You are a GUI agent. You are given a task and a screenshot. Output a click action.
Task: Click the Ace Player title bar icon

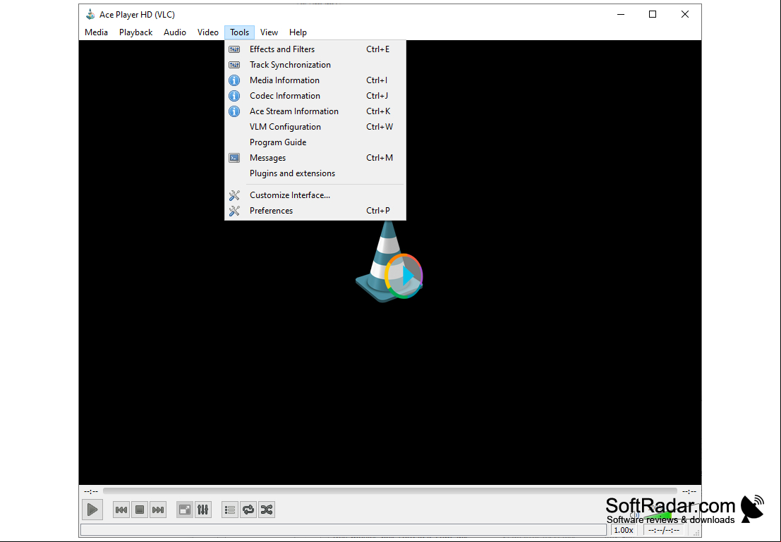coord(90,14)
